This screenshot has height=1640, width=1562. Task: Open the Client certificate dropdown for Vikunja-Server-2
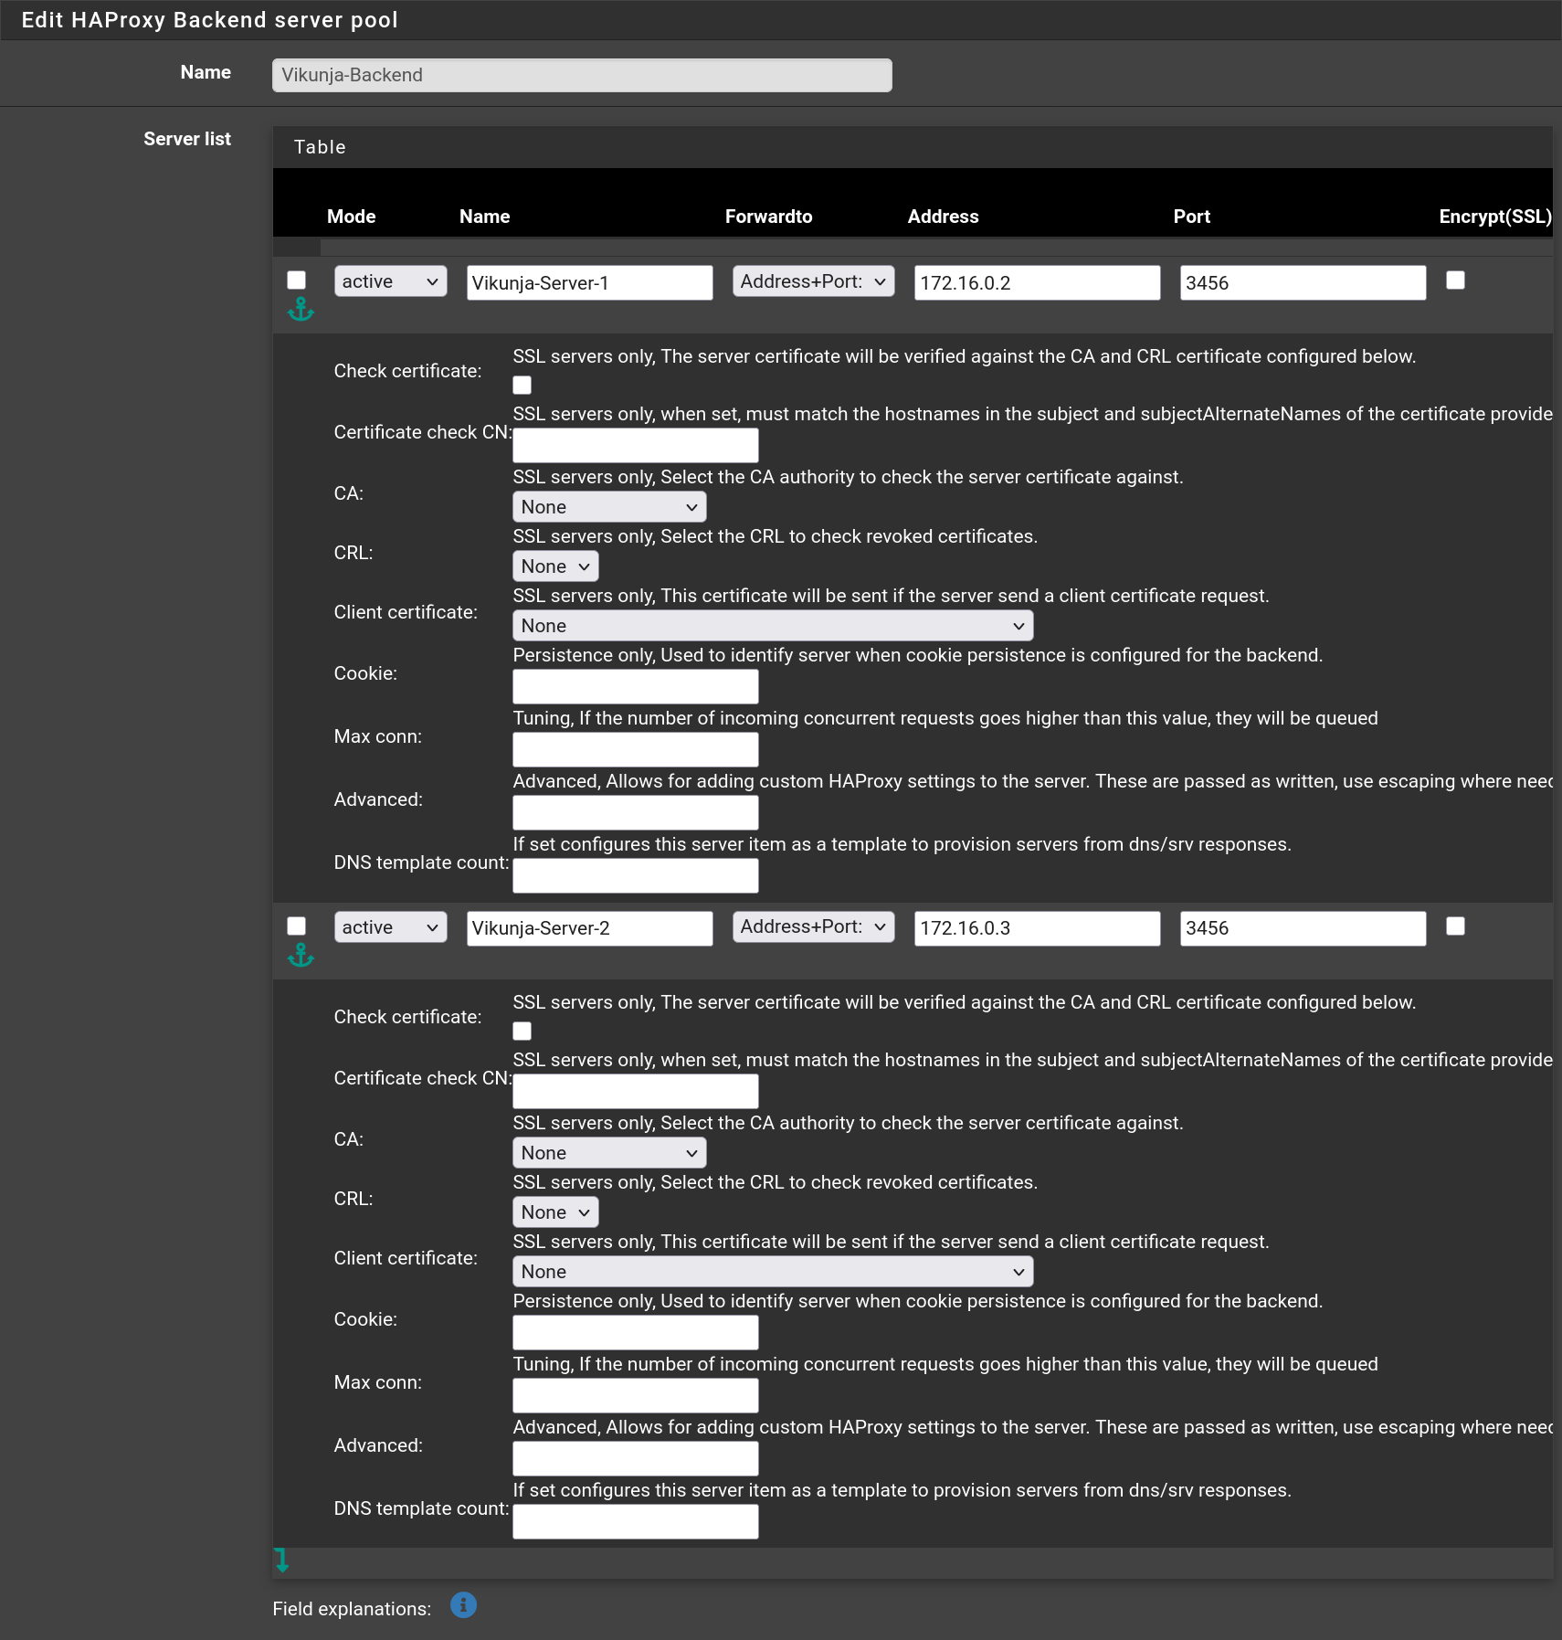click(773, 1272)
